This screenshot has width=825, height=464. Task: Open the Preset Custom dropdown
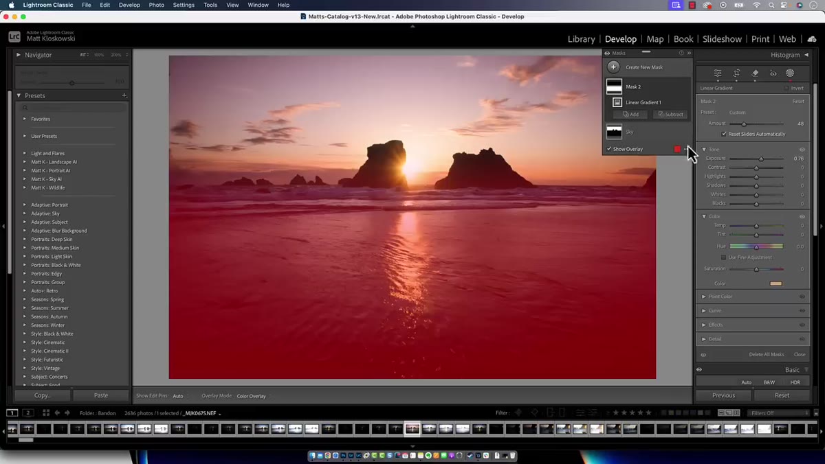(x=738, y=113)
